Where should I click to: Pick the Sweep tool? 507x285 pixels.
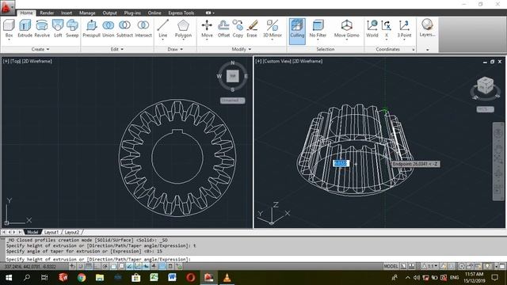tap(72, 28)
